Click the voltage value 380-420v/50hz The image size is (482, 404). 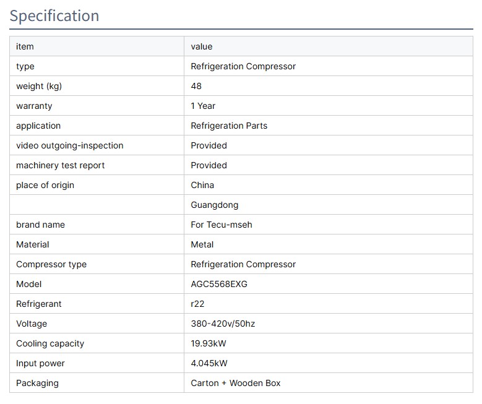223,324
